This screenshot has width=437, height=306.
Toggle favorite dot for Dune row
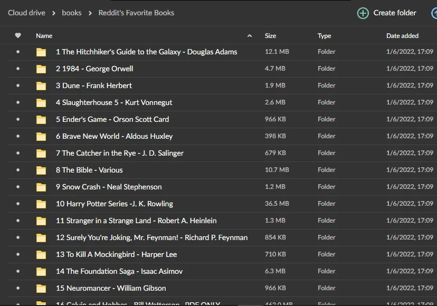(x=18, y=85)
